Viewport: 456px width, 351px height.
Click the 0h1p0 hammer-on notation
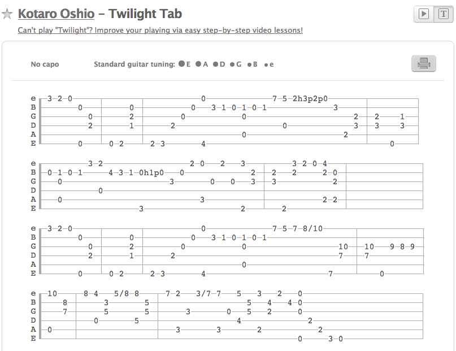click(151, 172)
